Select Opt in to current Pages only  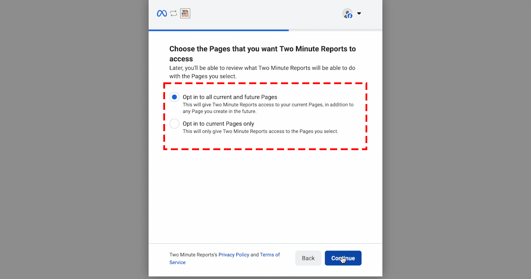coord(174,124)
